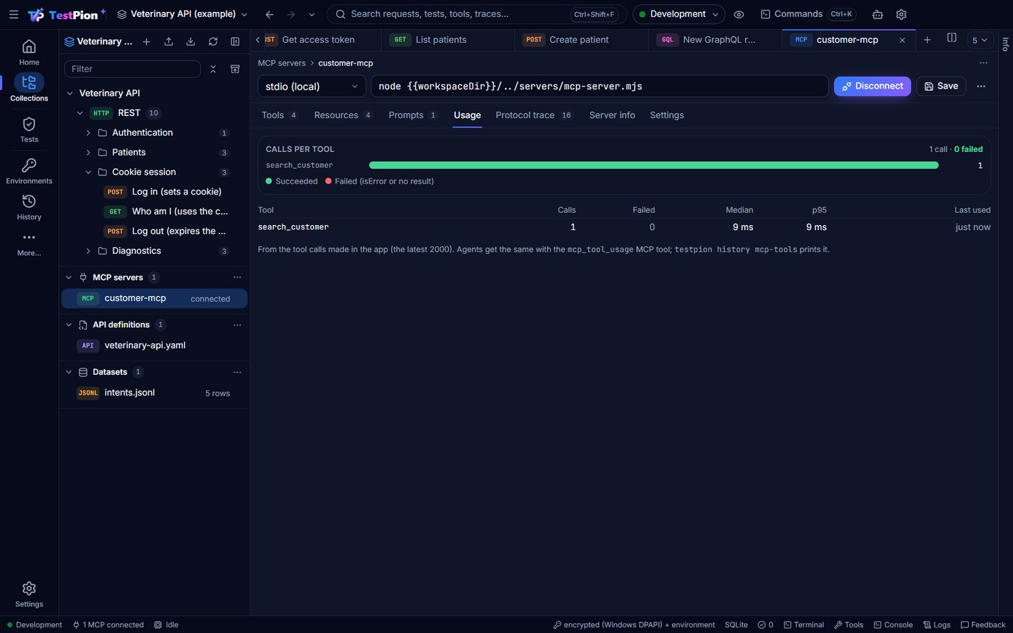Open Feedback in the status bar
1013x633 pixels.
click(983, 625)
